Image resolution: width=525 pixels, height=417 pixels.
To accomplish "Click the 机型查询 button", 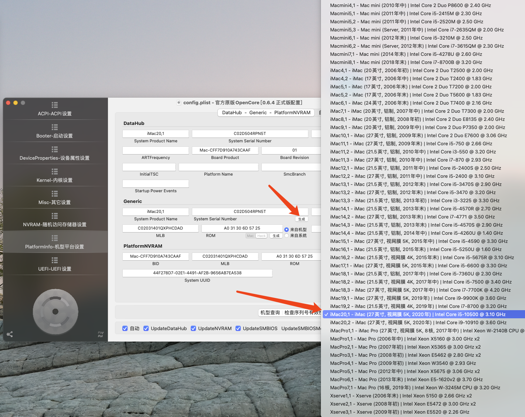I will click(270, 313).
